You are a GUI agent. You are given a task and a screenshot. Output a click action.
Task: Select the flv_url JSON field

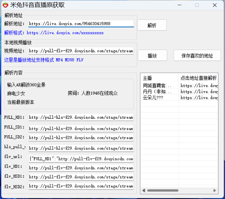point(81,159)
